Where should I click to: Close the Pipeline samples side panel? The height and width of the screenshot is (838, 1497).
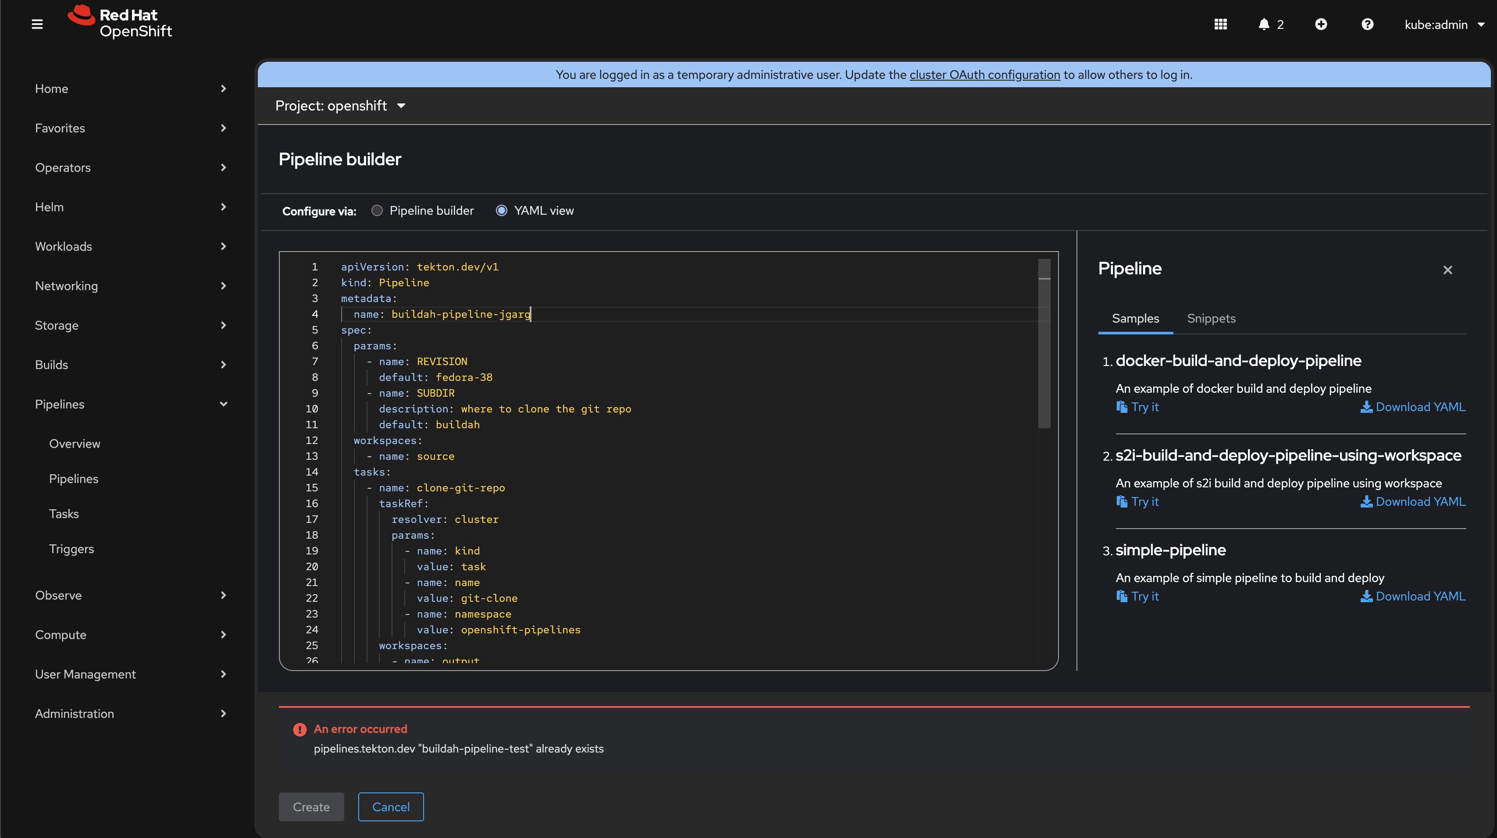(x=1447, y=270)
